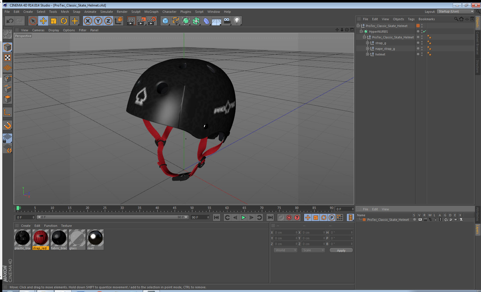The image size is (481, 292).
Task: Switch to Model mode cube icon
Action: pos(7,47)
